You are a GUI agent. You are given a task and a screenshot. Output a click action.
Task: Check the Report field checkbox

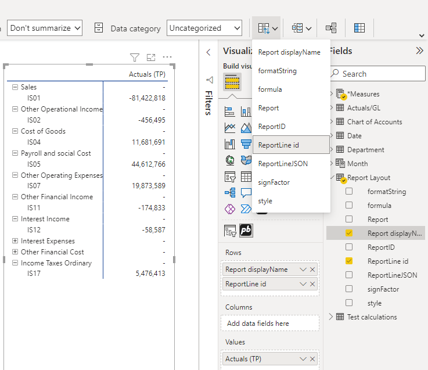tap(349, 219)
